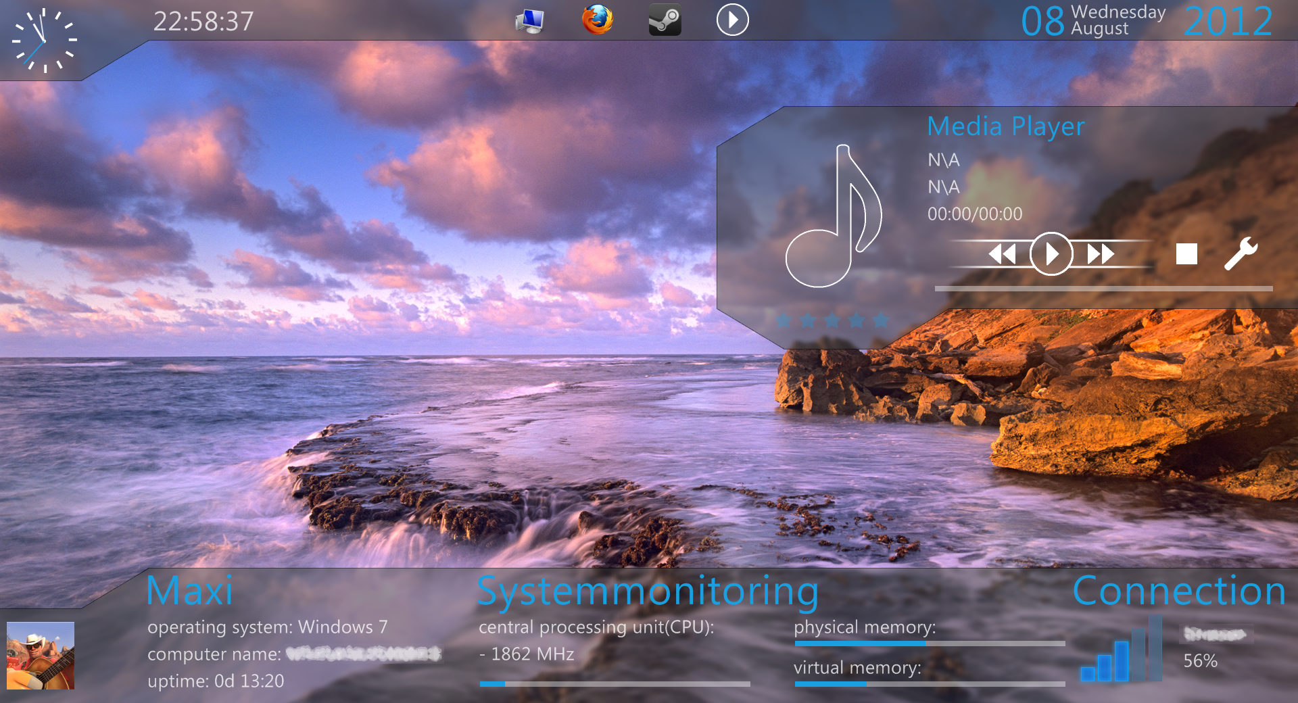Play the track with circular play button
The image size is (1298, 703).
pos(1051,253)
